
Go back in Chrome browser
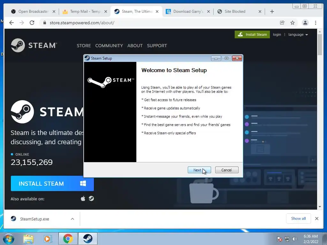11,23
